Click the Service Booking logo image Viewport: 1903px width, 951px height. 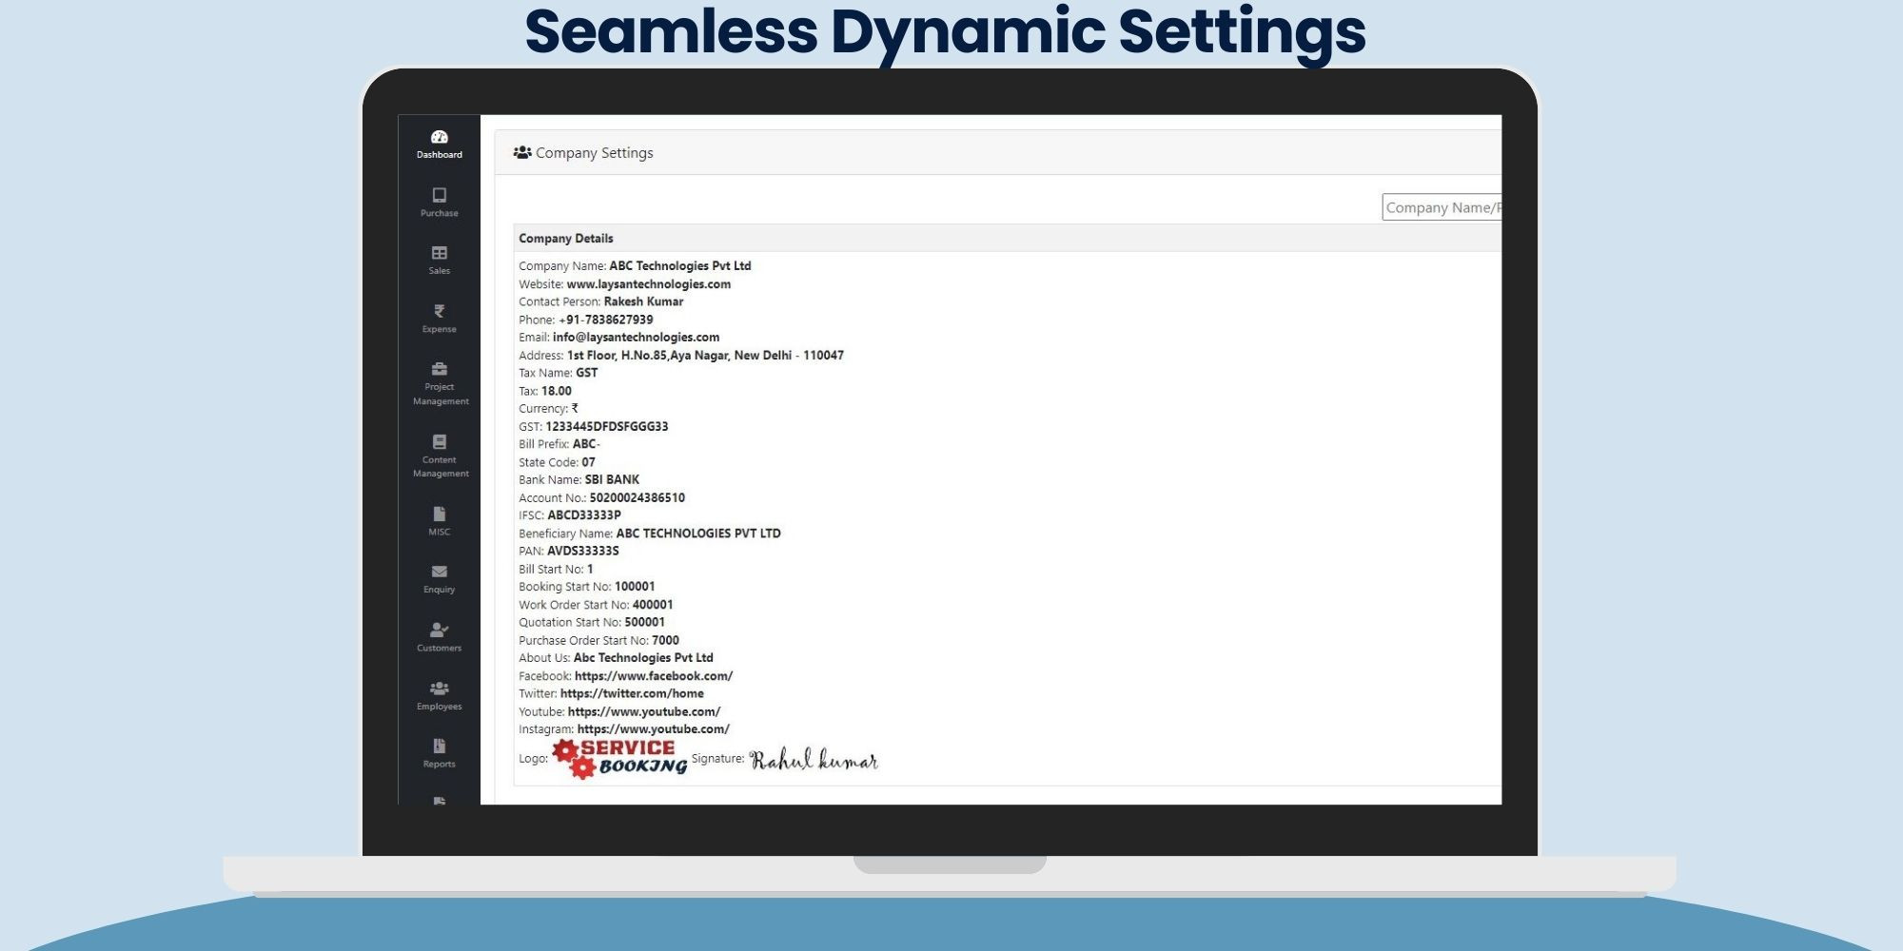coord(619,759)
